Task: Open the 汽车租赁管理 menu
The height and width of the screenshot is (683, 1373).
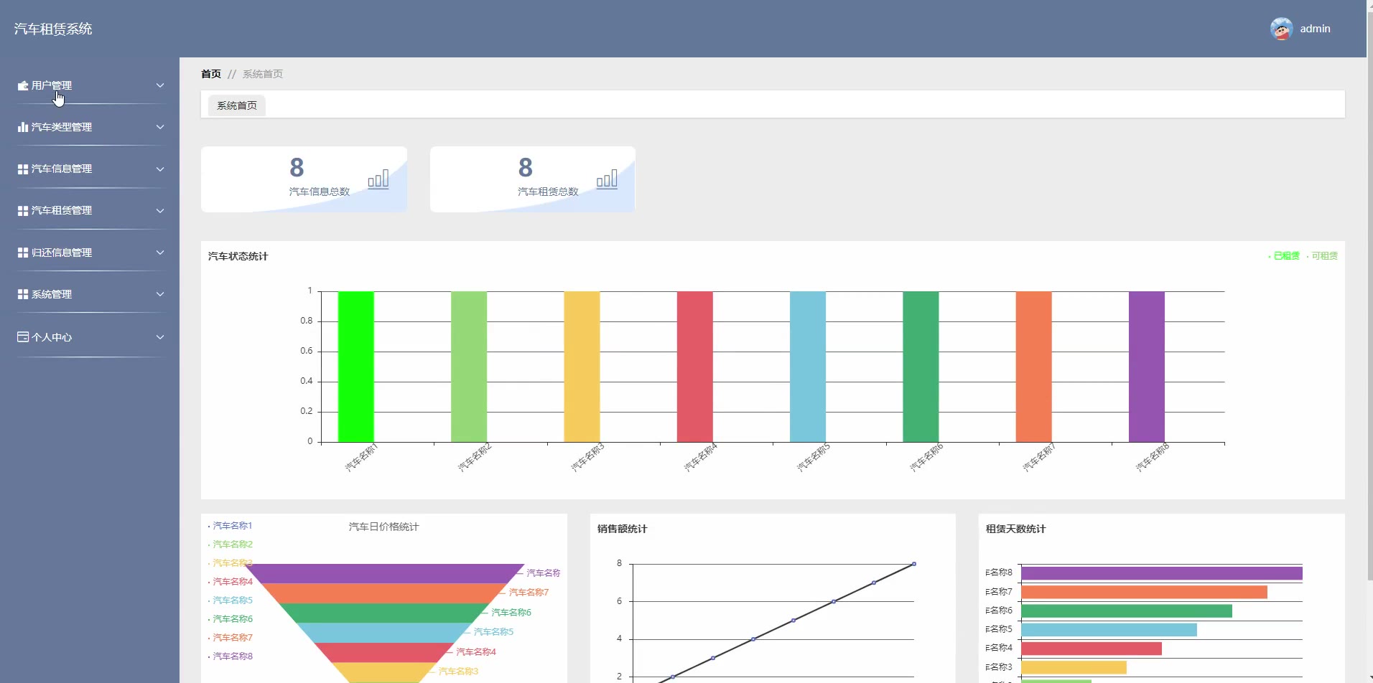Action: pyautogui.click(x=90, y=210)
